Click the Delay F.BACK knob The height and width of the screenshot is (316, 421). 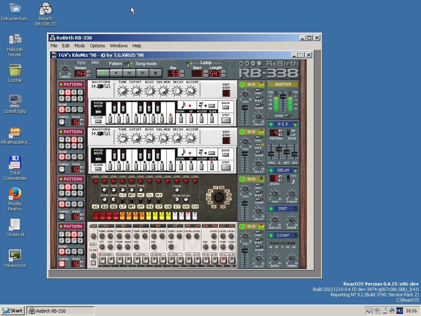[x=291, y=193]
